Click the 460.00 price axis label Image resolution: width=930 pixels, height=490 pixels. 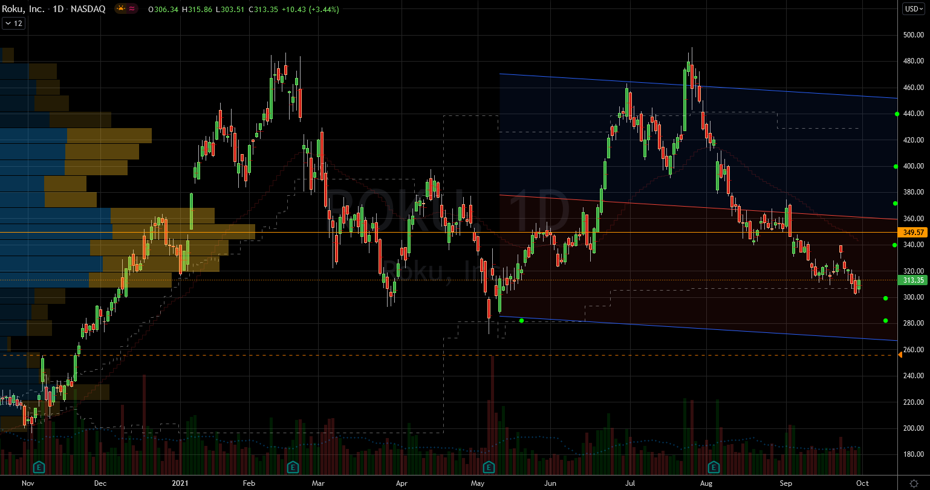click(x=913, y=88)
